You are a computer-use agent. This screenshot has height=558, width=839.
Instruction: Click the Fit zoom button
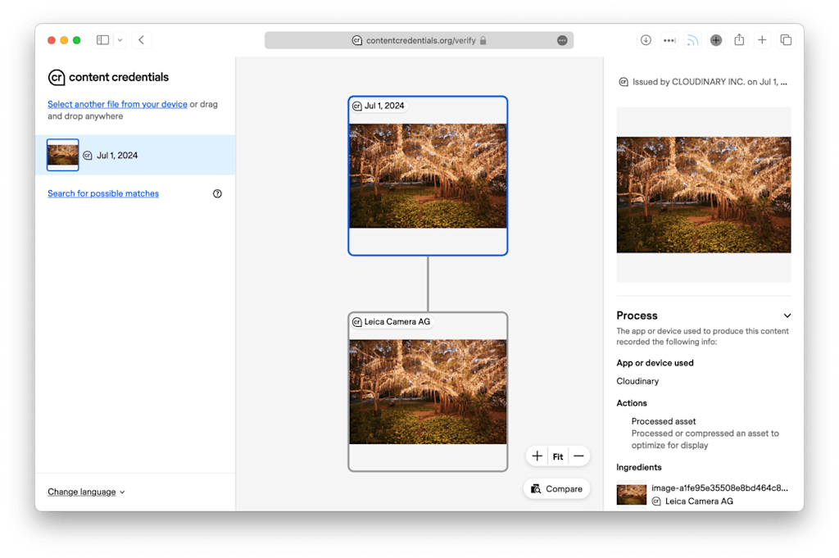(557, 456)
